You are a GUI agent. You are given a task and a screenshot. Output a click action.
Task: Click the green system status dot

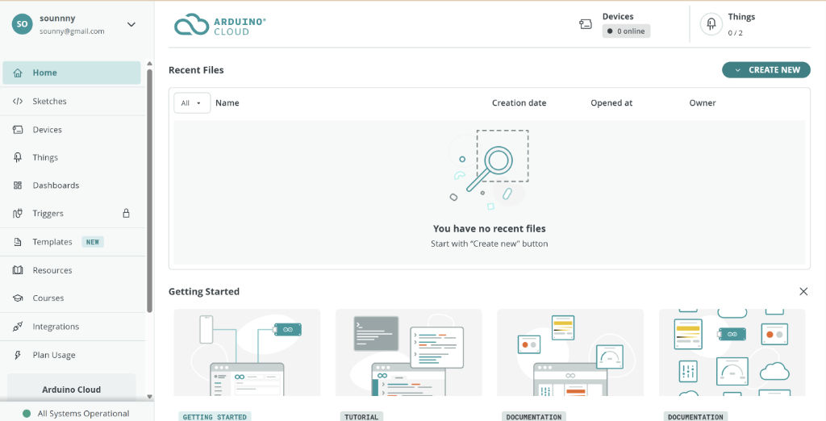point(27,414)
